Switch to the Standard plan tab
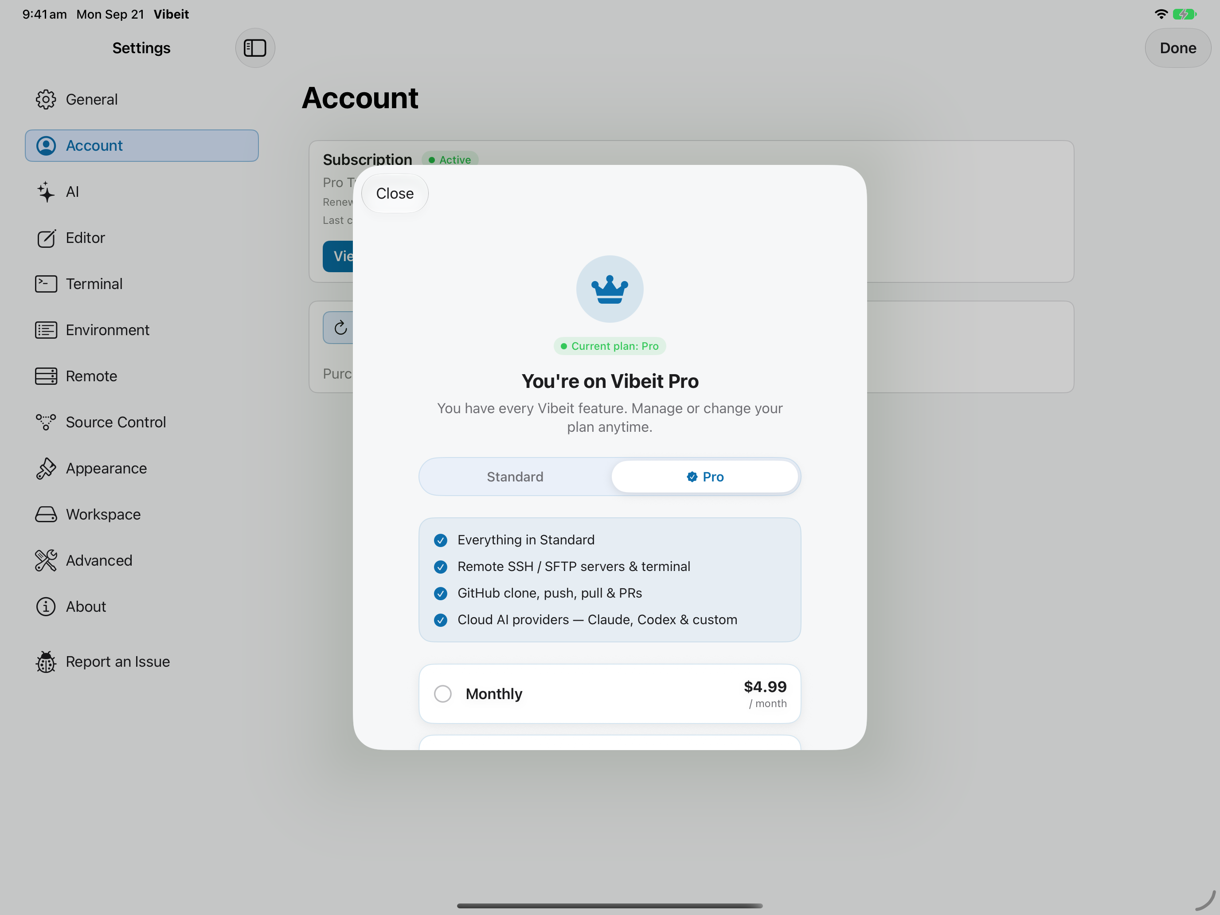 tap(515, 477)
